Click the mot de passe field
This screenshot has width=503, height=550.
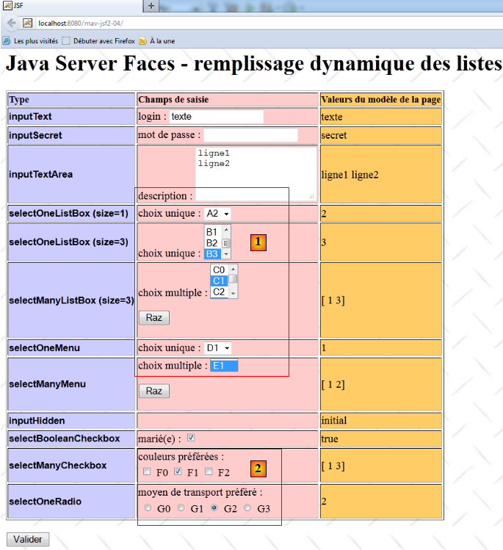[250, 135]
